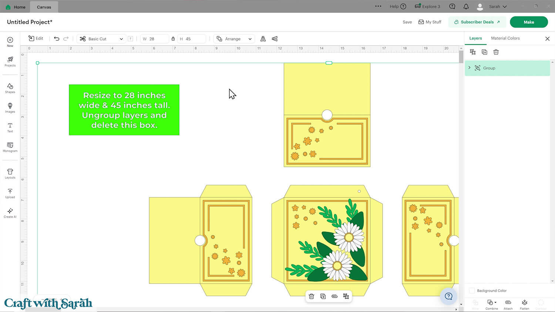
Task: Delete layer via the Layers panel trash icon
Action: point(496,52)
